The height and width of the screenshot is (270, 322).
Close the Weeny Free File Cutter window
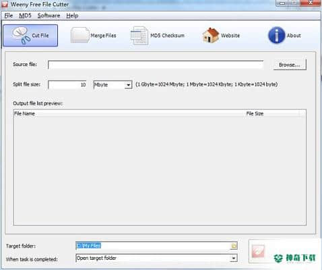tap(311, 3)
